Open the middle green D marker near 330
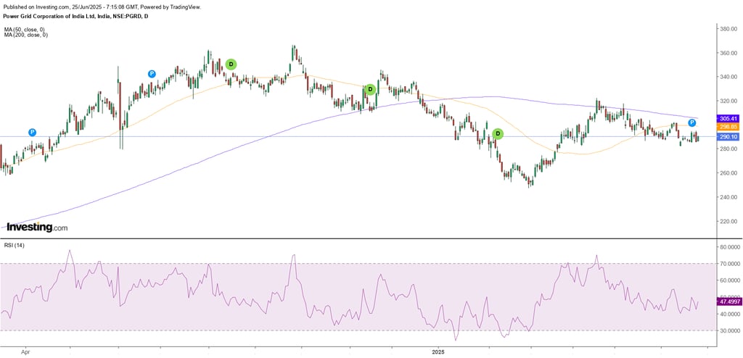This screenshot has width=743, height=358. point(371,89)
